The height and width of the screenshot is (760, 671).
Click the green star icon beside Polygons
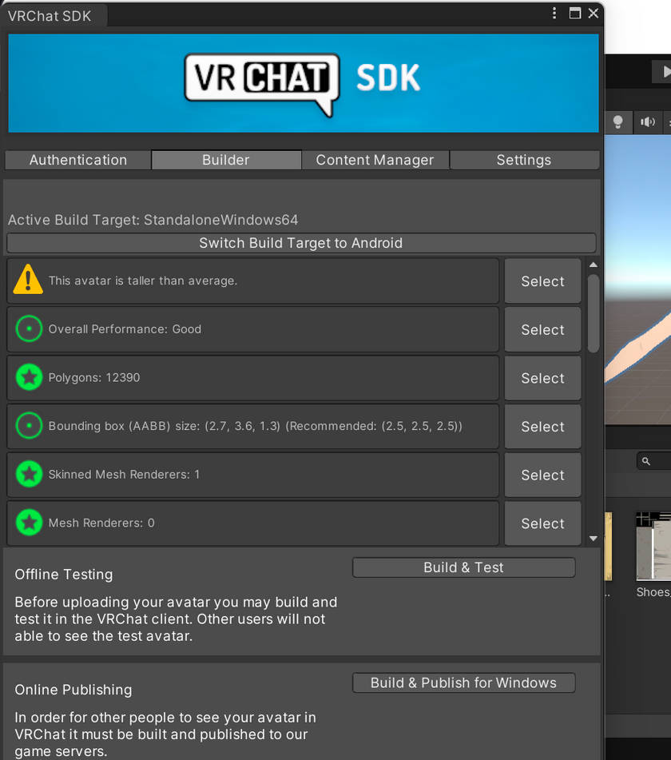pos(29,377)
